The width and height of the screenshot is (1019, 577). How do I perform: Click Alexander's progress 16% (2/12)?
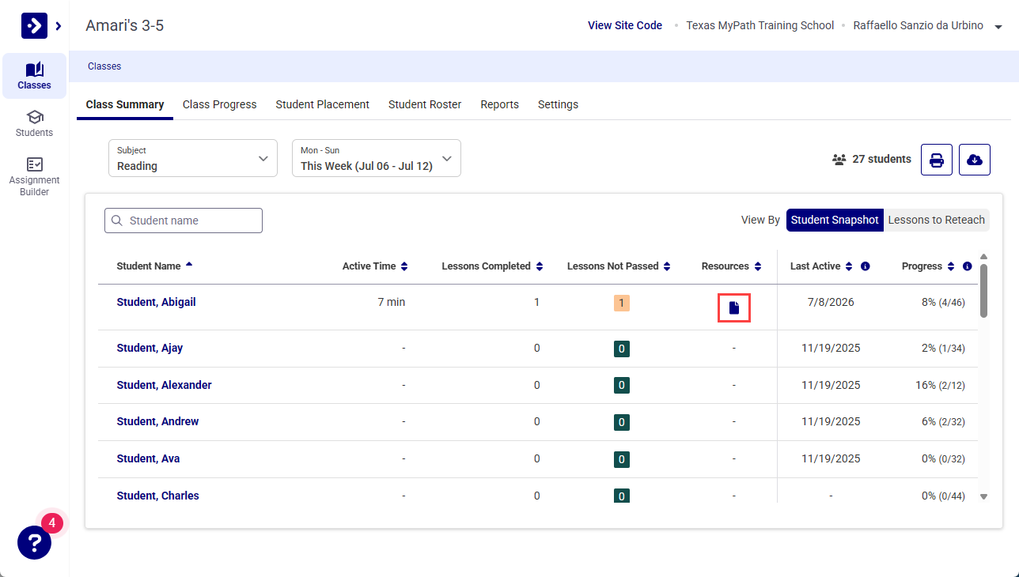pyautogui.click(x=940, y=385)
